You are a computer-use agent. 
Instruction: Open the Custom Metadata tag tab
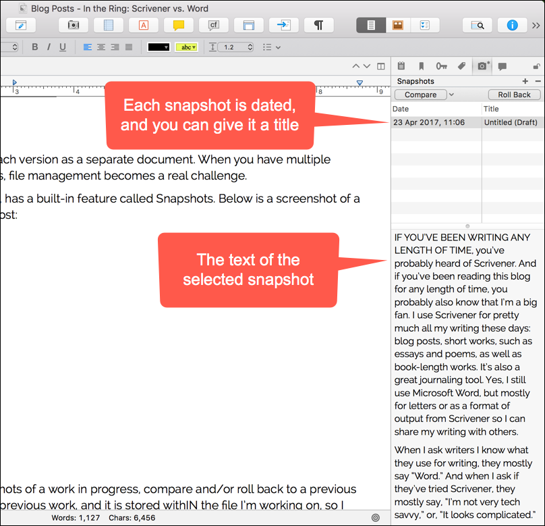pyautogui.click(x=461, y=65)
